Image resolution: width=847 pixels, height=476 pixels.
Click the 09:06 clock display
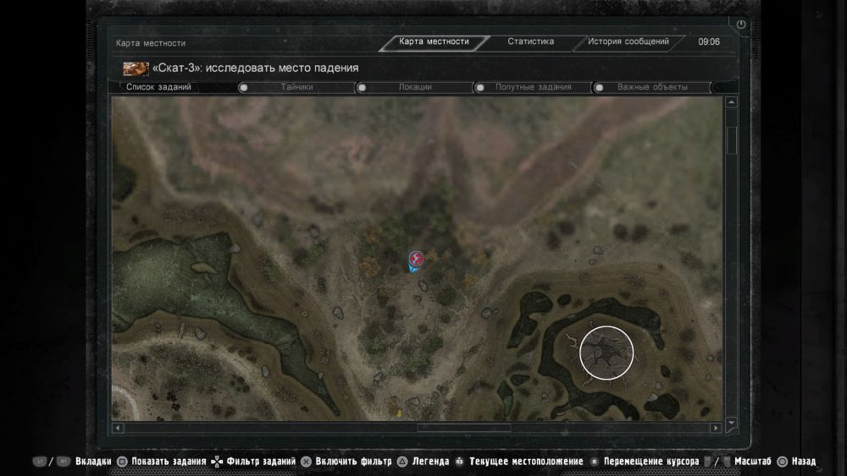[x=709, y=42]
